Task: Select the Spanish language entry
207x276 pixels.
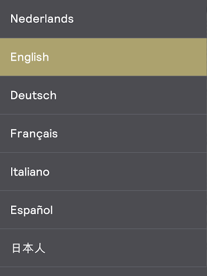Action: pyautogui.click(x=103, y=210)
